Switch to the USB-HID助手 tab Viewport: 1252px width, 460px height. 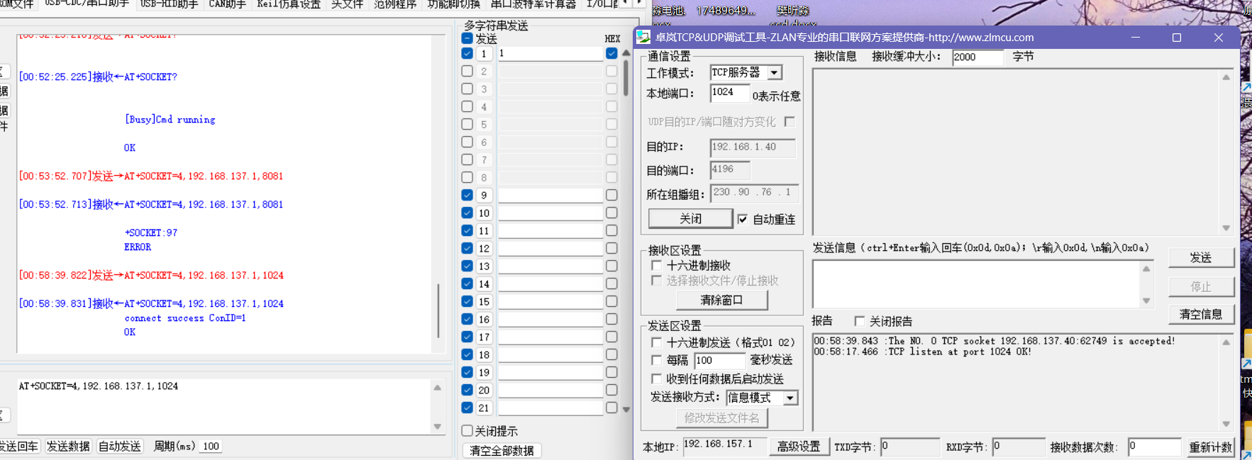coord(169,4)
